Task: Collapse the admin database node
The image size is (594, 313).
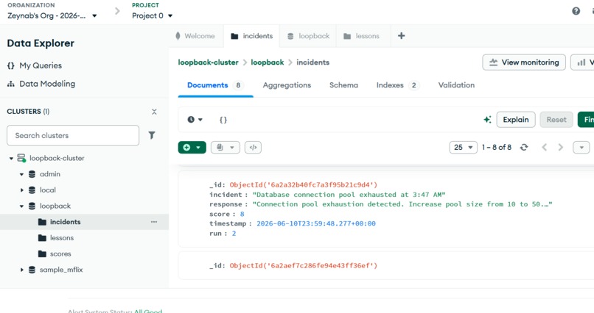Action: point(21,174)
